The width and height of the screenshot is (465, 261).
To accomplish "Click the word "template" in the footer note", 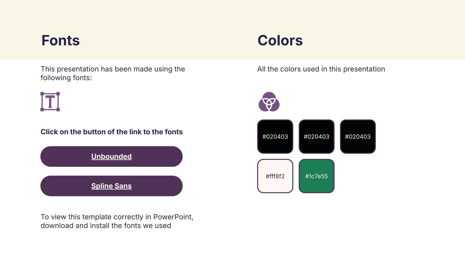I will 97,217.
